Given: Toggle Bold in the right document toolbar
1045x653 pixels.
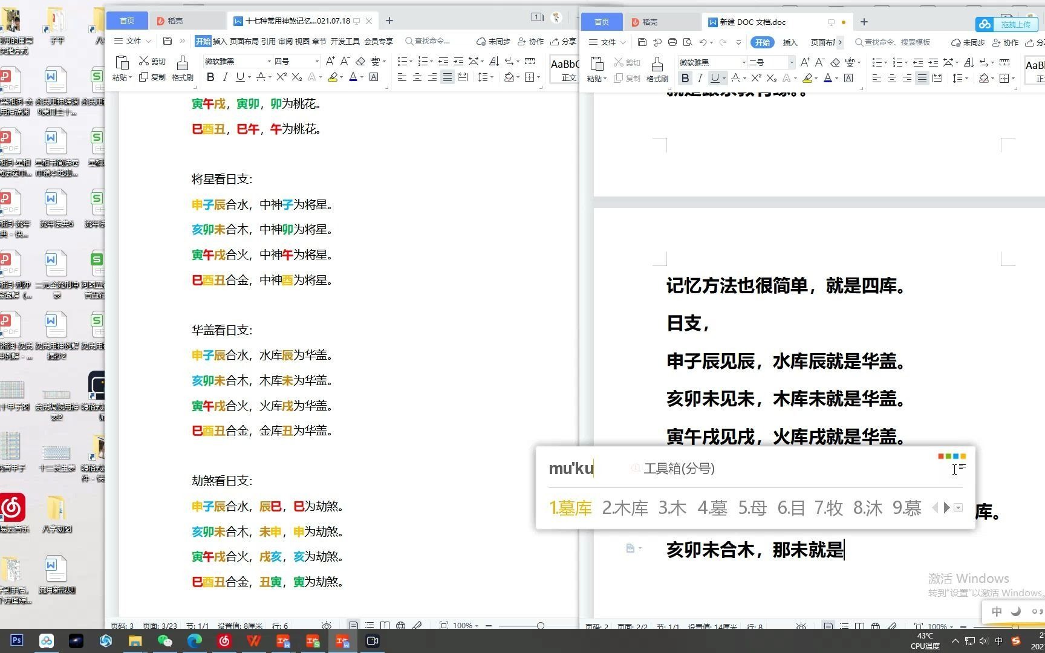Looking at the screenshot, I should pyautogui.click(x=685, y=78).
